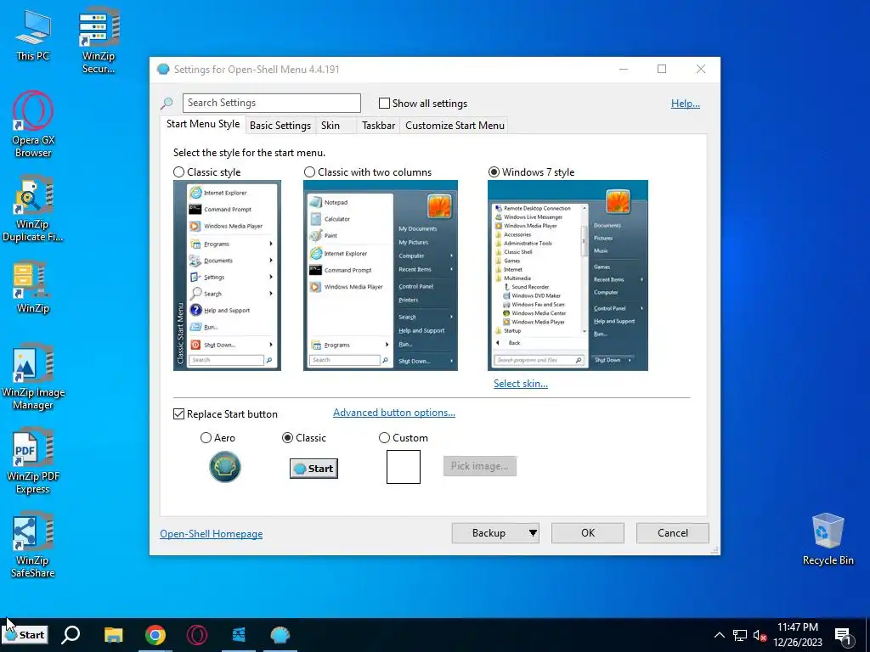The width and height of the screenshot is (870, 652).
Task: Open the WinZip desktop shortcut
Action: [x=33, y=287]
